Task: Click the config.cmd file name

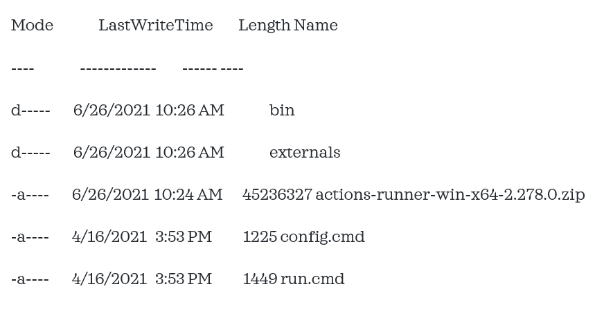Action: click(x=322, y=237)
